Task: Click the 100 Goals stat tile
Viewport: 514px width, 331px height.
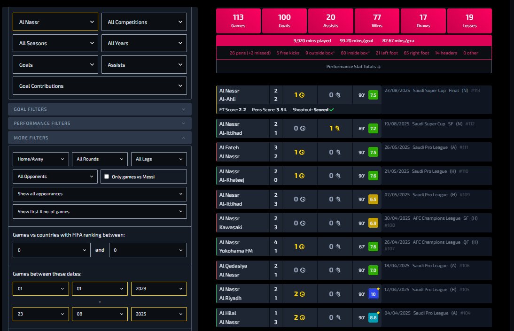Action: pos(285,21)
